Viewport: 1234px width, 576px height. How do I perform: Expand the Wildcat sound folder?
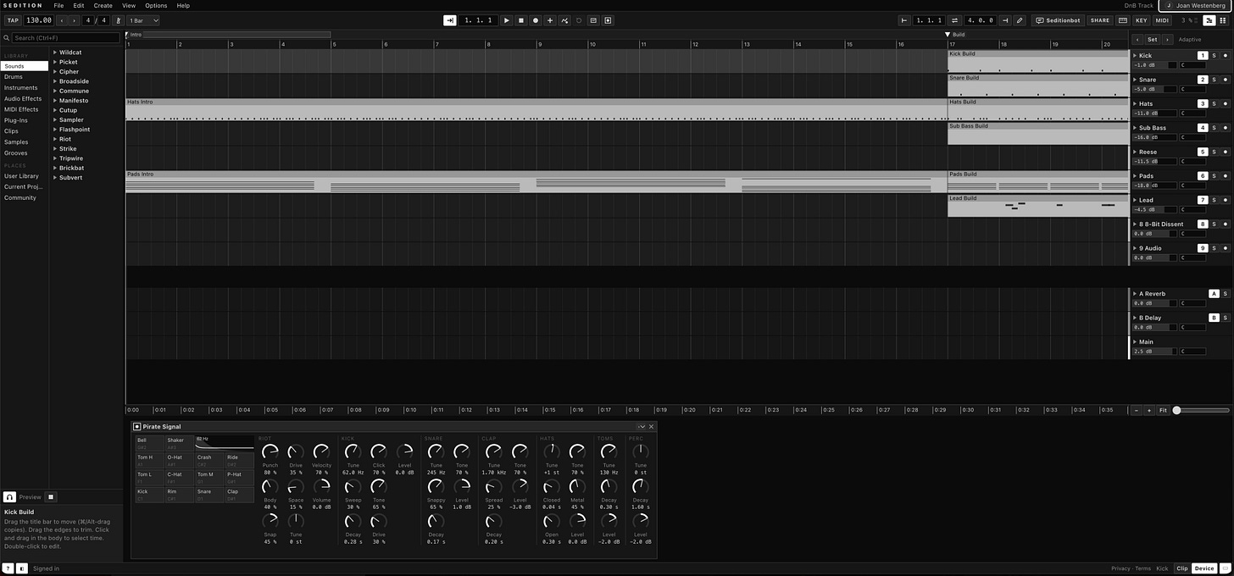[55, 53]
